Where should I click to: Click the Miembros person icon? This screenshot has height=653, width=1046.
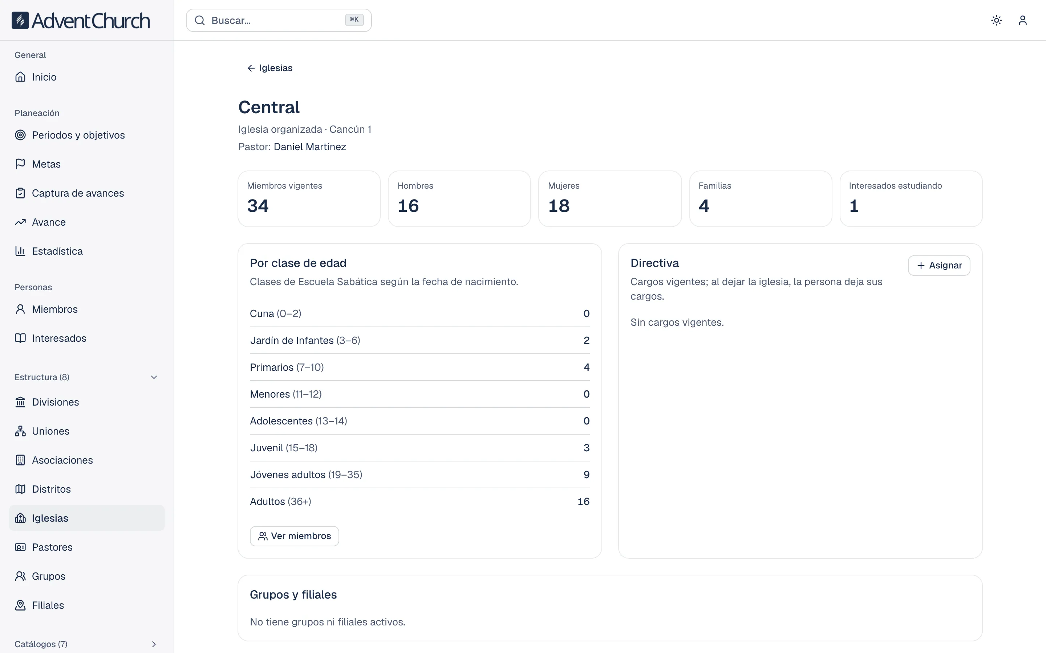20,309
